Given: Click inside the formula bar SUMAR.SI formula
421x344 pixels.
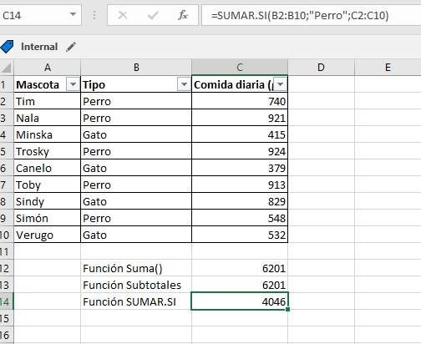Looking at the screenshot, I should (x=300, y=15).
